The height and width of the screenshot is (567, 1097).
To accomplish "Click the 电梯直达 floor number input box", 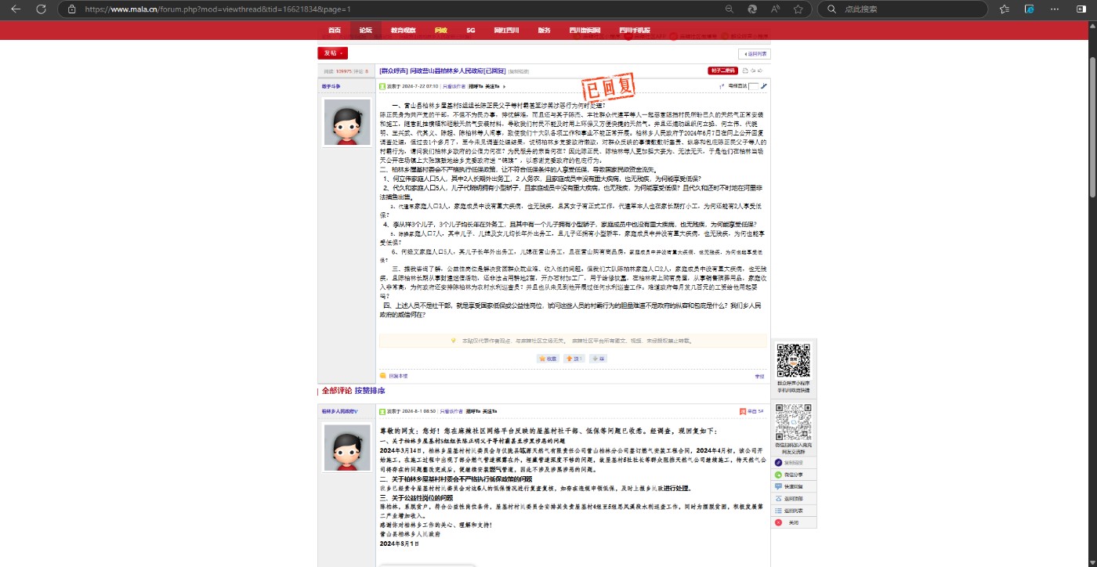I will pos(753,86).
